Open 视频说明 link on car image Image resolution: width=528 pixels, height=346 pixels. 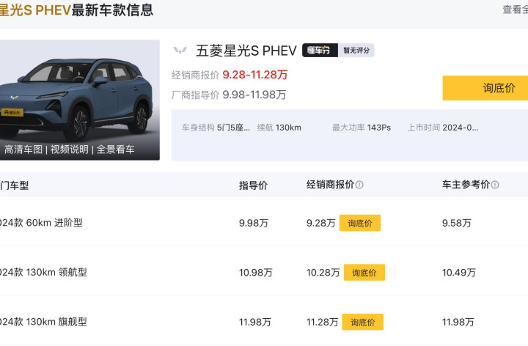tap(70, 150)
